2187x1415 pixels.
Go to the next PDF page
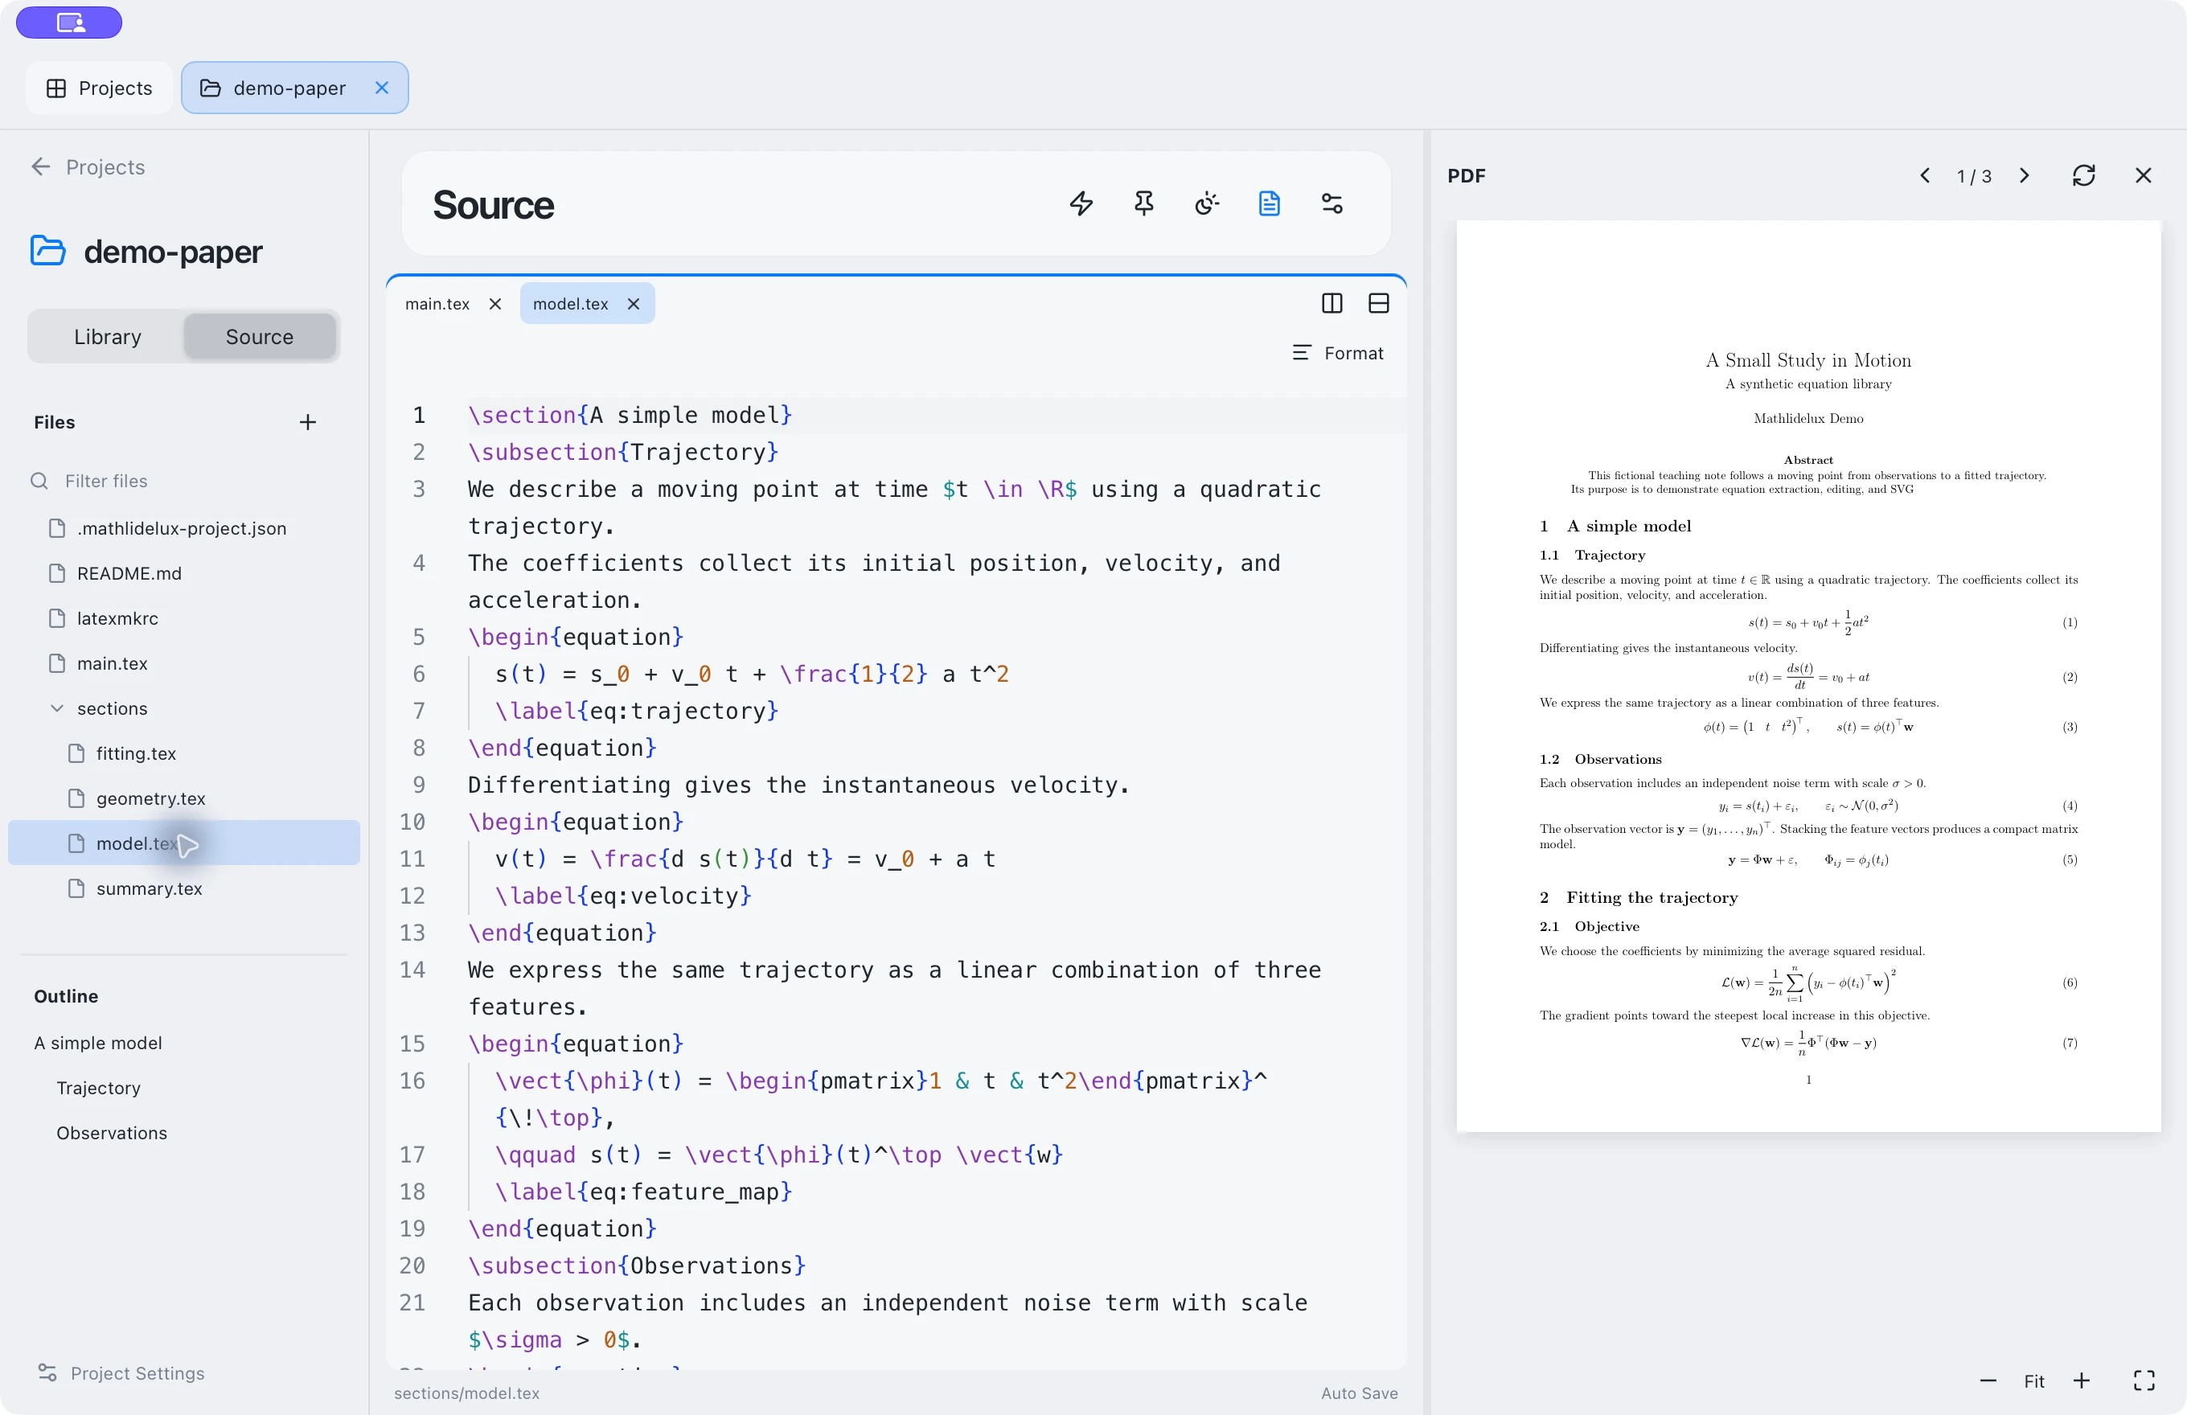(2025, 175)
